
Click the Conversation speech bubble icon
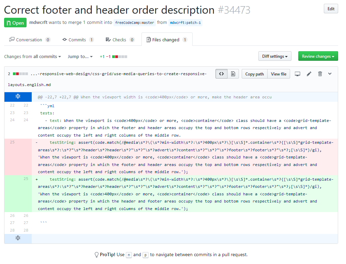12,40
